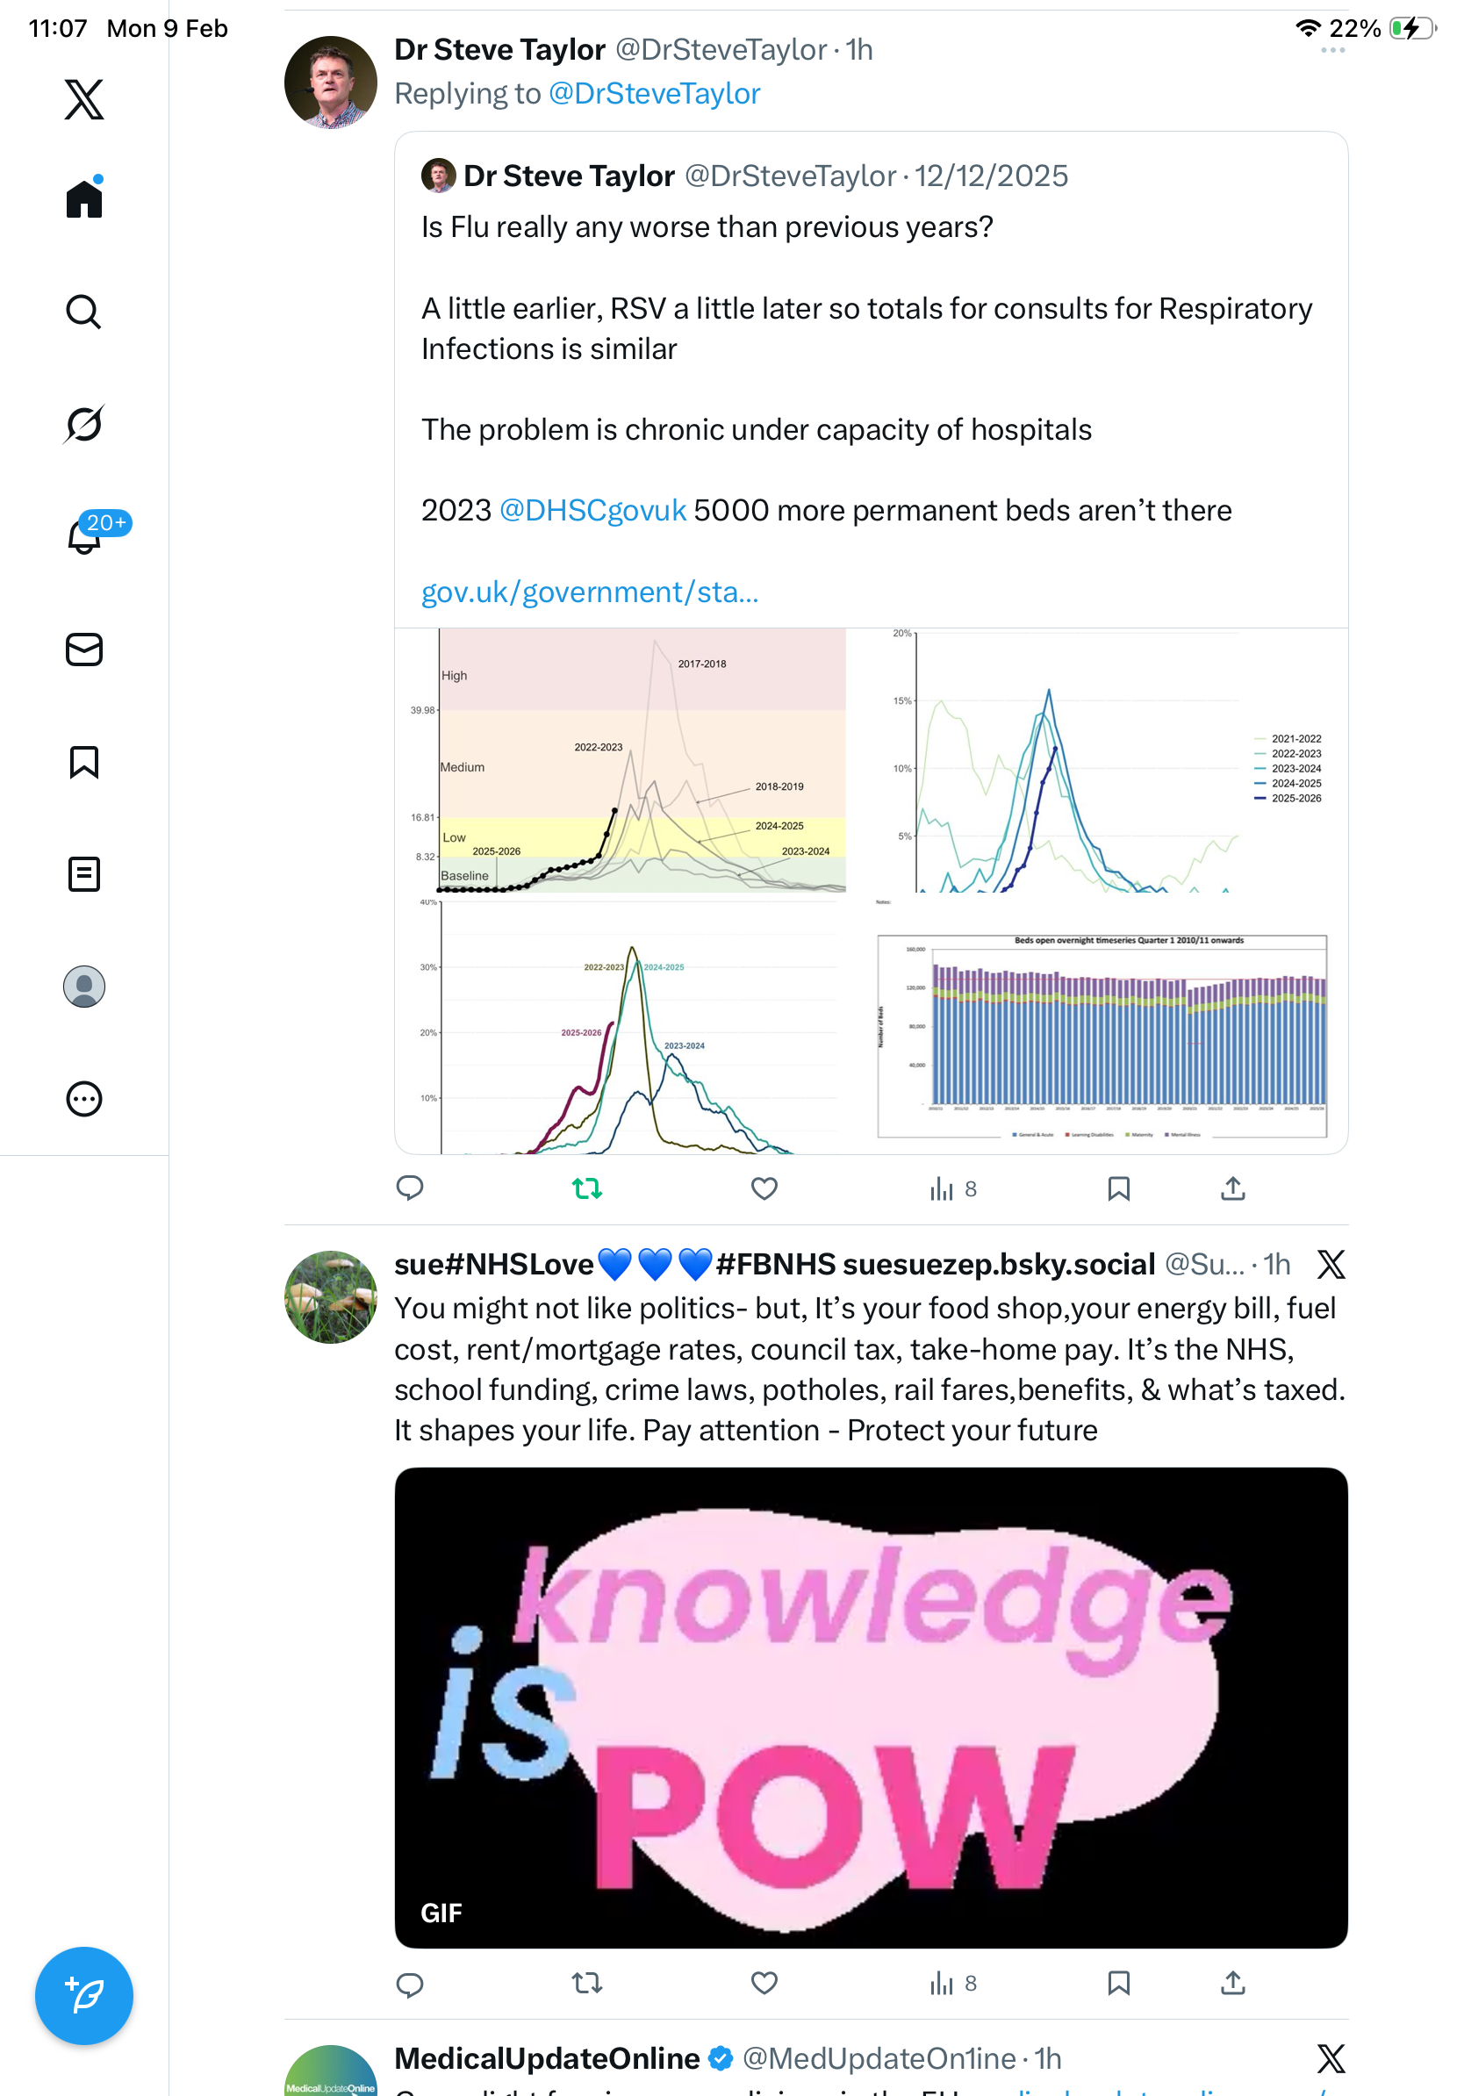Open three-dot menu on Dr Steve Taylor's reply
This screenshot has height=2096, width=1464.
pos(1331,51)
